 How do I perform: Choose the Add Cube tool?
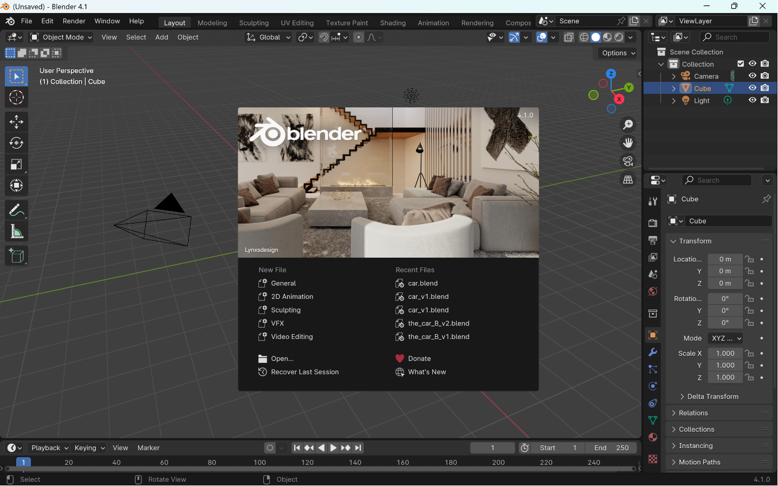click(x=16, y=255)
